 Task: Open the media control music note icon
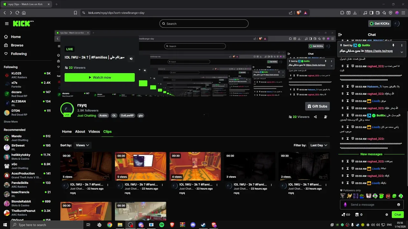click(x=365, y=13)
